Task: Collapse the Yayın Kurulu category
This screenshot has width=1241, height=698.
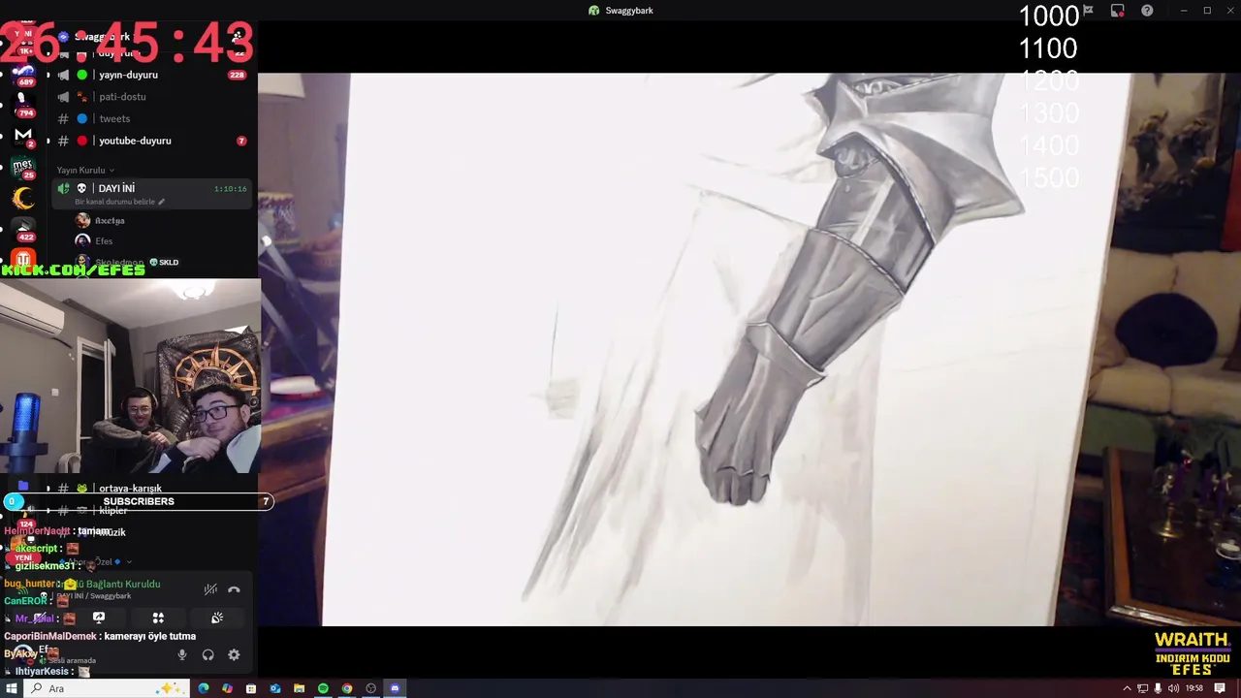Action: [x=85, y=170]
